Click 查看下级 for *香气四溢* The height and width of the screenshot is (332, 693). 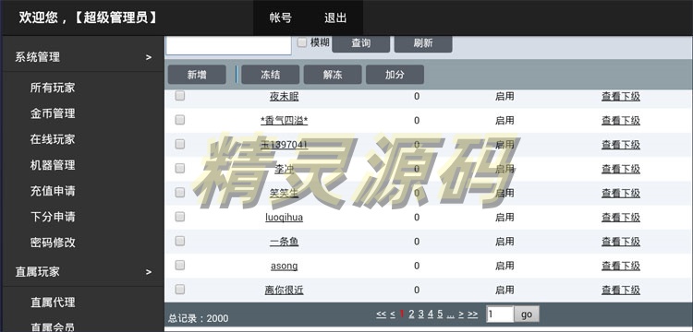pyautogui.click(x=621, y=121)
